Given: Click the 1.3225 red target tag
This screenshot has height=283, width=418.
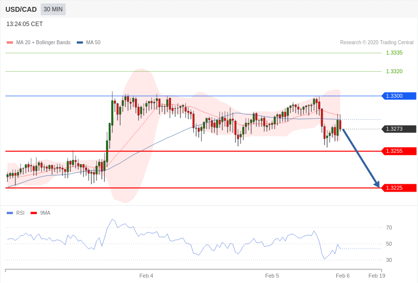Looking at the screenshot, I should coord(399,188).
